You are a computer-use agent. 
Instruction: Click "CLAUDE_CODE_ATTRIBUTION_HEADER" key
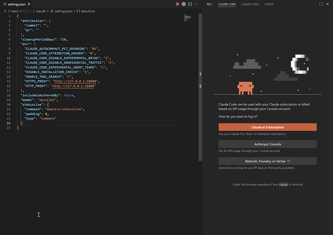pos(55,54)
